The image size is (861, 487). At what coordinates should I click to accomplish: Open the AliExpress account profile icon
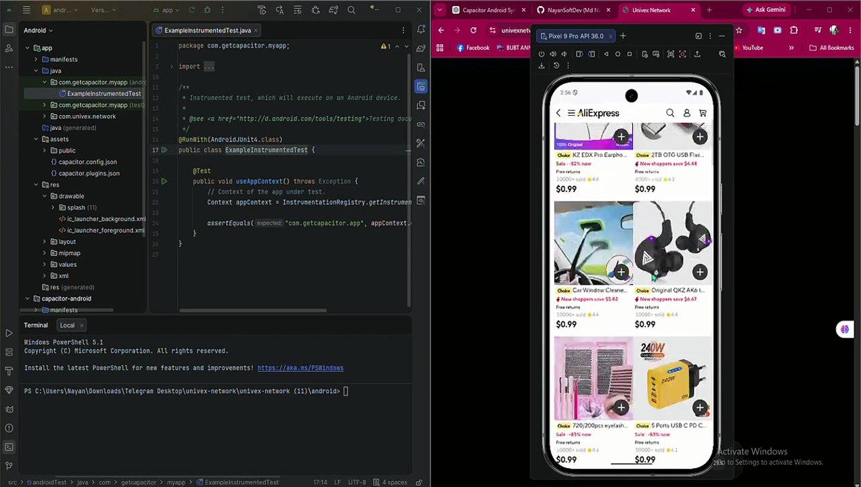[x=686, y=113]
